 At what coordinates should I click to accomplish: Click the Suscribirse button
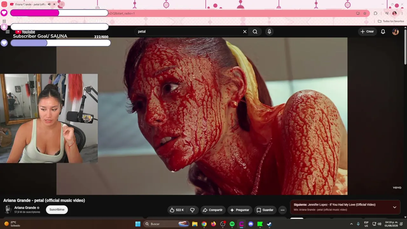coord(57,210)
